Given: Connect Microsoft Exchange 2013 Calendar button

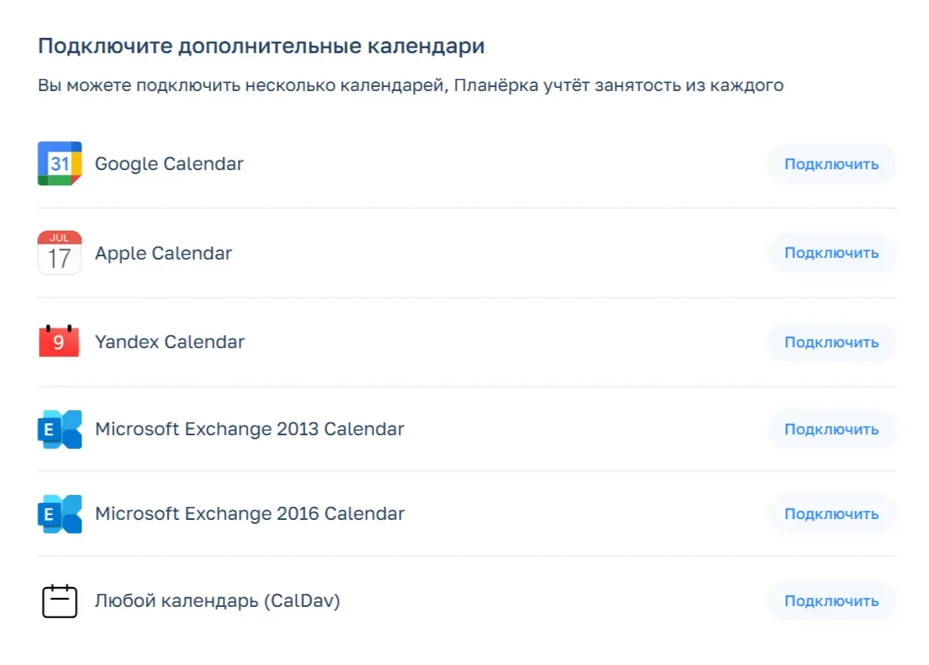Looking at the screenshot, I should 831,429.
